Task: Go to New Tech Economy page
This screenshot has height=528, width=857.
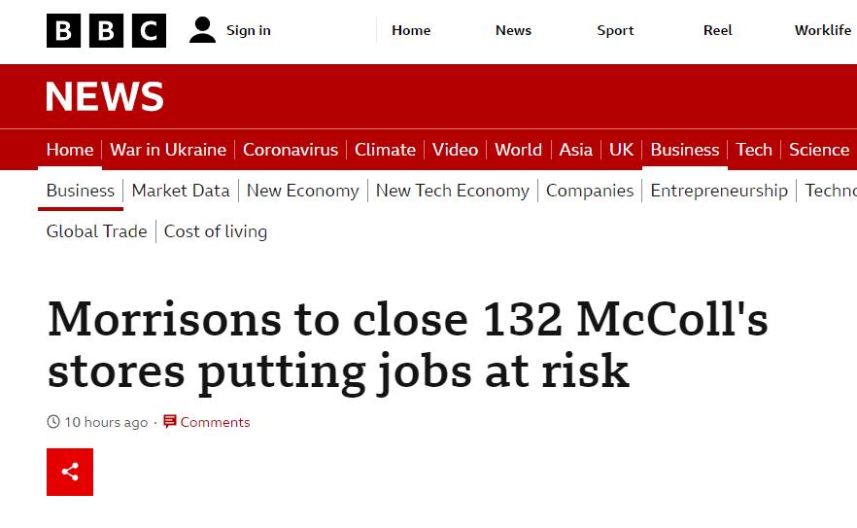Action: [x=453, y=191]
